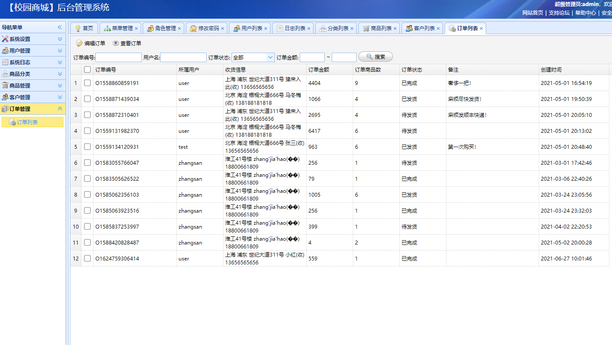Collapse the navigation menu panel
612x345 pixels.
pyautogui.click(x=60, y=27)
